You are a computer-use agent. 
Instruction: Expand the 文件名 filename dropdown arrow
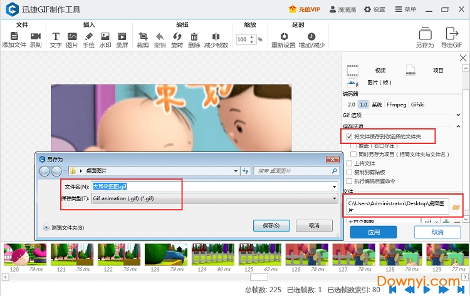click(x=334, y=186)
